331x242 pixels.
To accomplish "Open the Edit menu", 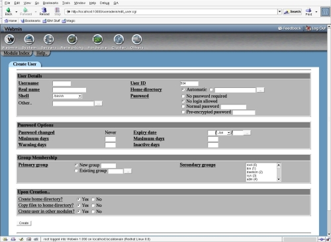I will 17,3.
